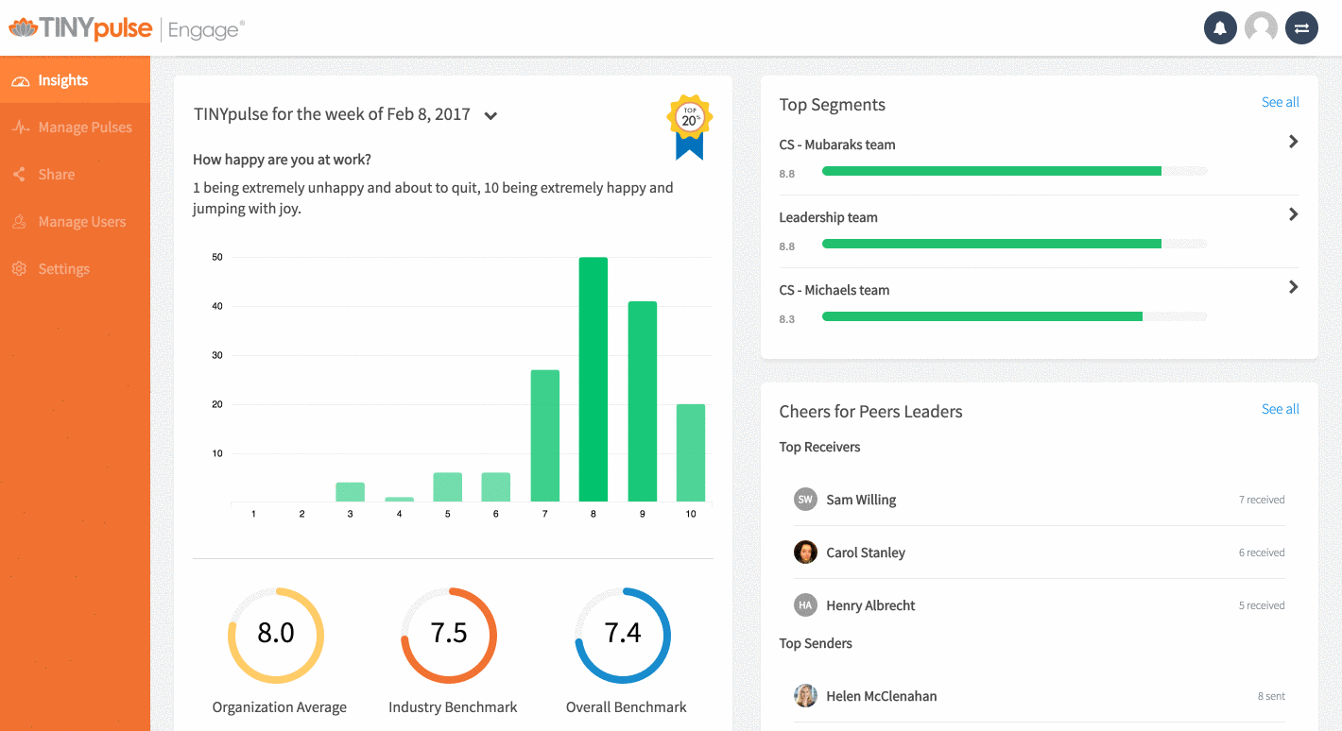Screen dimensions: 1342x731
Task: Click the 7.4 Overall Benchmark gauge
Action: point(623,635)
